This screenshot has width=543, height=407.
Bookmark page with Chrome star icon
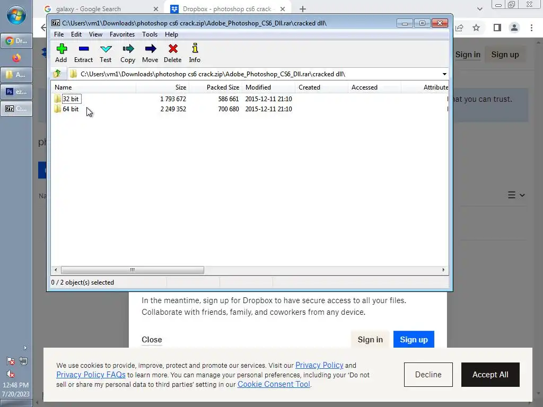click(476, 28)
